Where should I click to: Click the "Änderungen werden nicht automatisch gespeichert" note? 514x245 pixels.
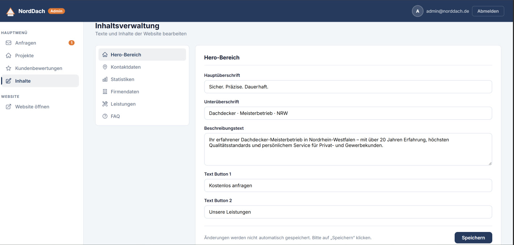click(x=288, y=238)
